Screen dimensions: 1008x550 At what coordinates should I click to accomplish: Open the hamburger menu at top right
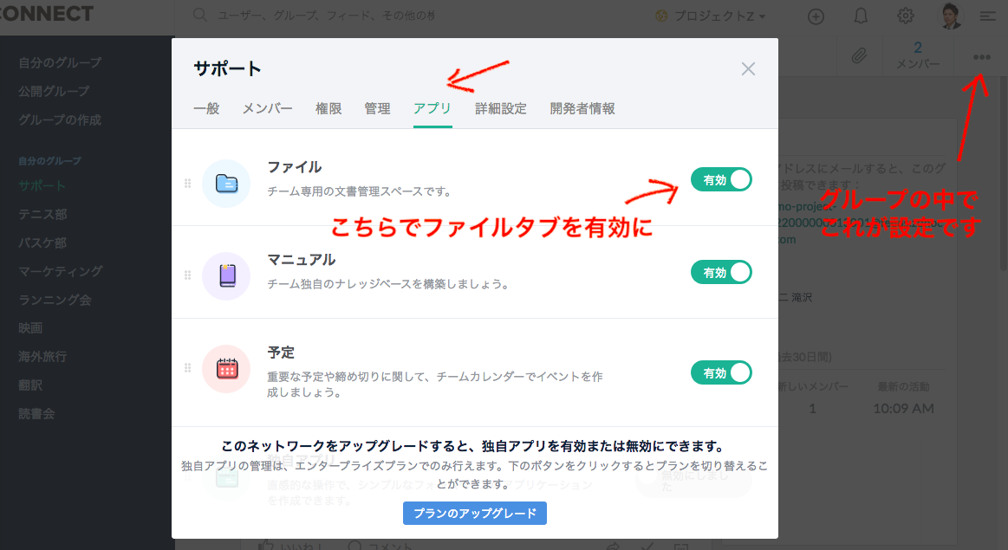tap(988, 16)
